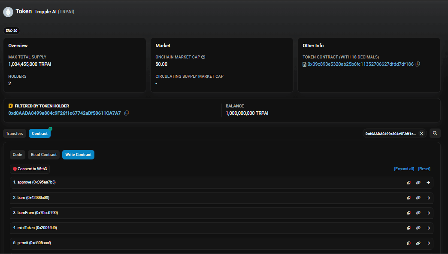Click the '1,000,000,000 TRPAI' balance value
This screenshot has width=448, height=254.
tap(247, 113)
